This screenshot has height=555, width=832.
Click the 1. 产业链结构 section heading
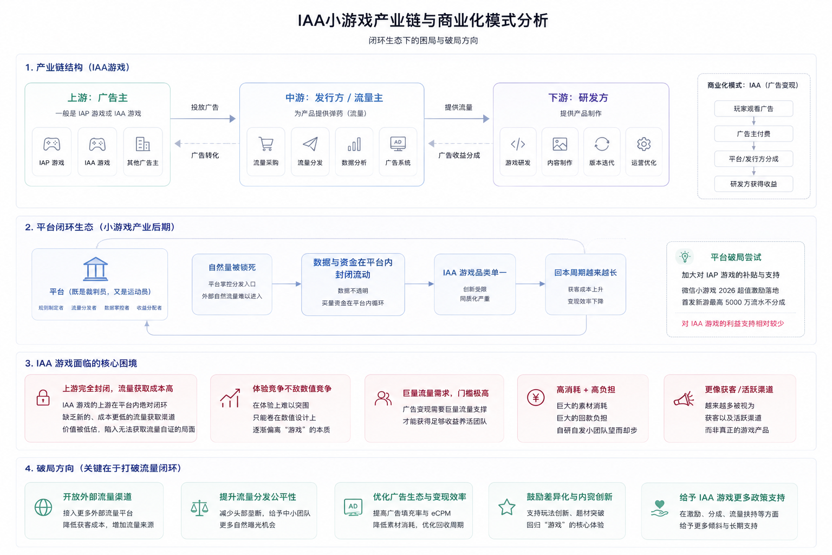coord(78,67)
